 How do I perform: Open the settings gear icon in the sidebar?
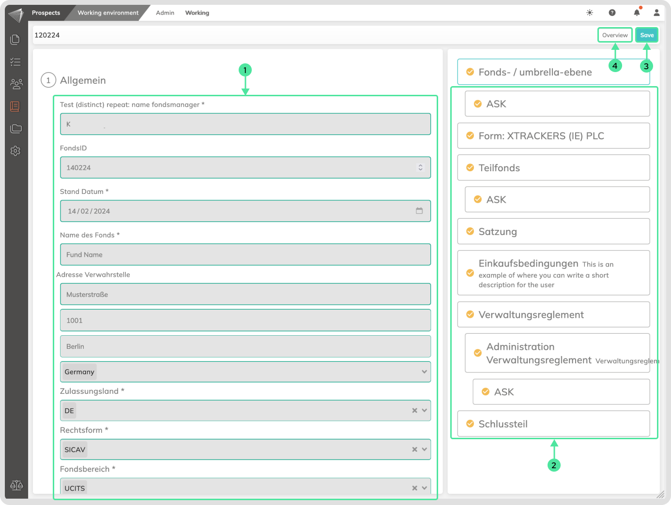pos(15,151)
